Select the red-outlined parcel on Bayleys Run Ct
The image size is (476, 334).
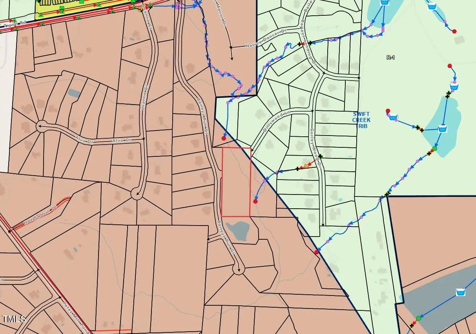(236, 182)
